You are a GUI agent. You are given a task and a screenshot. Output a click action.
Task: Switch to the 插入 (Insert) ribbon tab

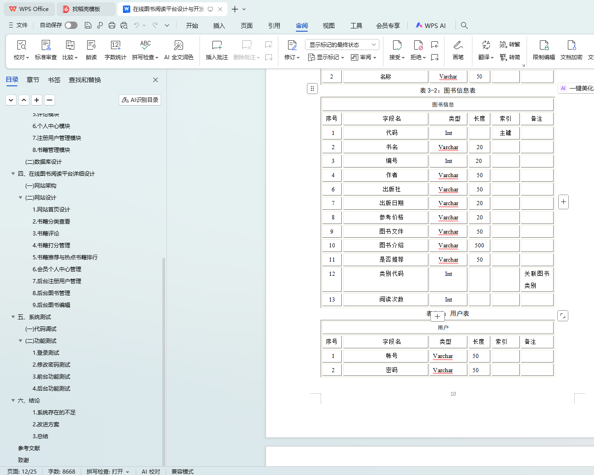219,26
